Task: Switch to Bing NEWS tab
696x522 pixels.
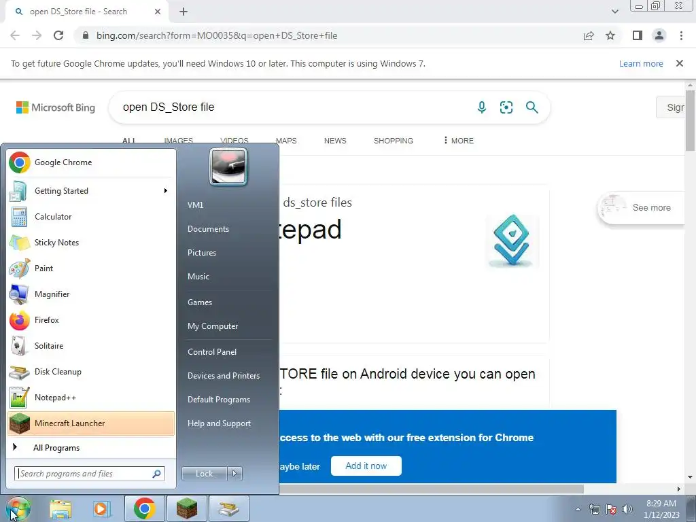Action: [x=335, y=141]
